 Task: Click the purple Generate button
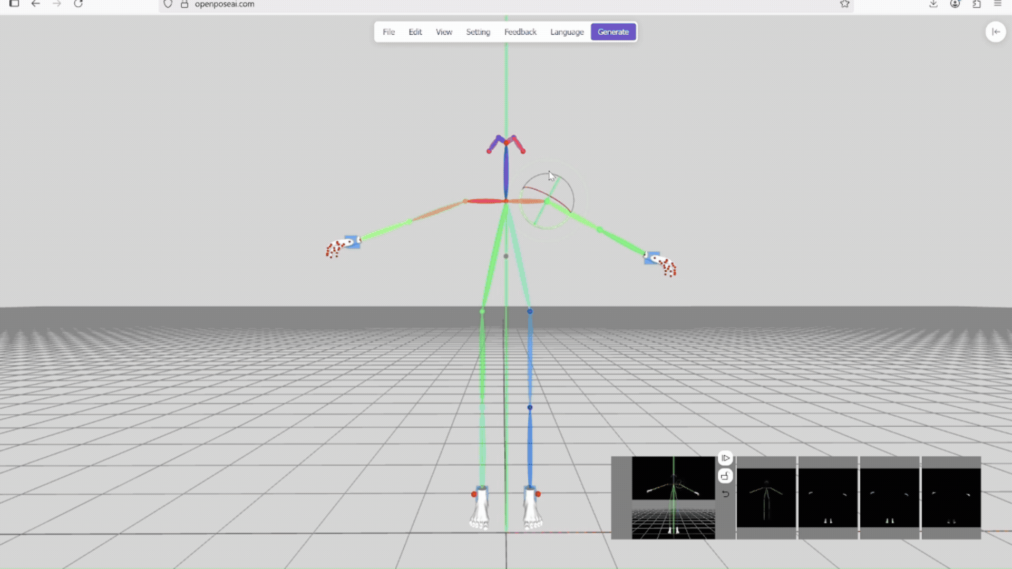point(613,32)
